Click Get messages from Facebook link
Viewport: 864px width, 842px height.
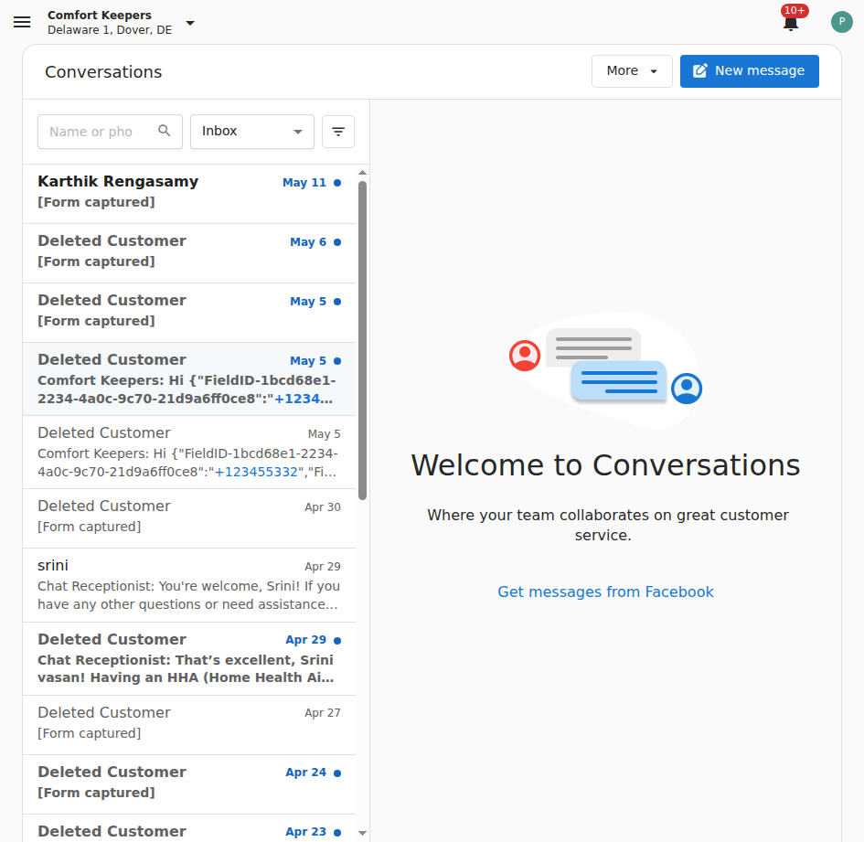605,592
